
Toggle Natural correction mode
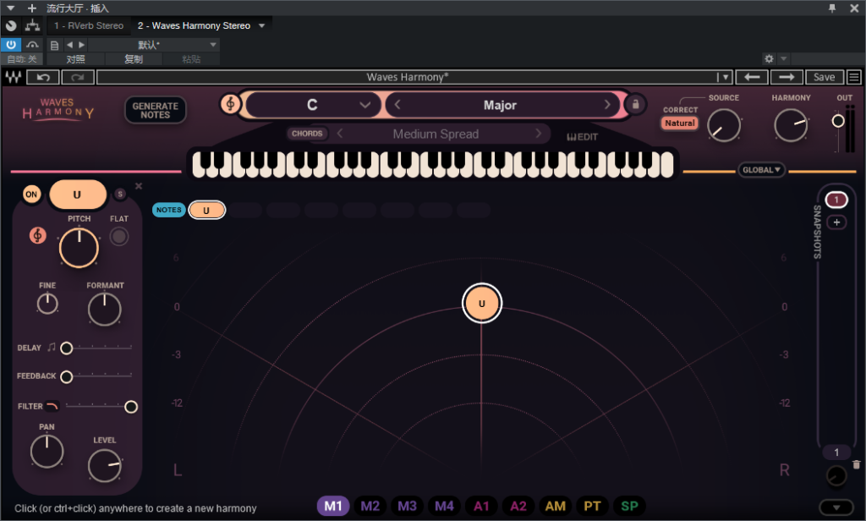tap(680, 123)
